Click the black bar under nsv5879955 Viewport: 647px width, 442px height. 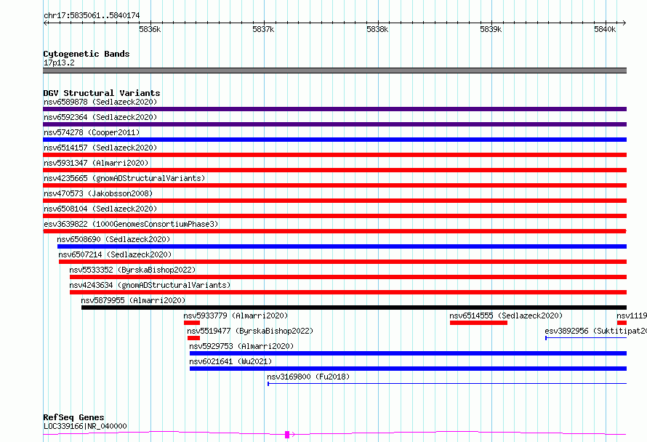354,308
